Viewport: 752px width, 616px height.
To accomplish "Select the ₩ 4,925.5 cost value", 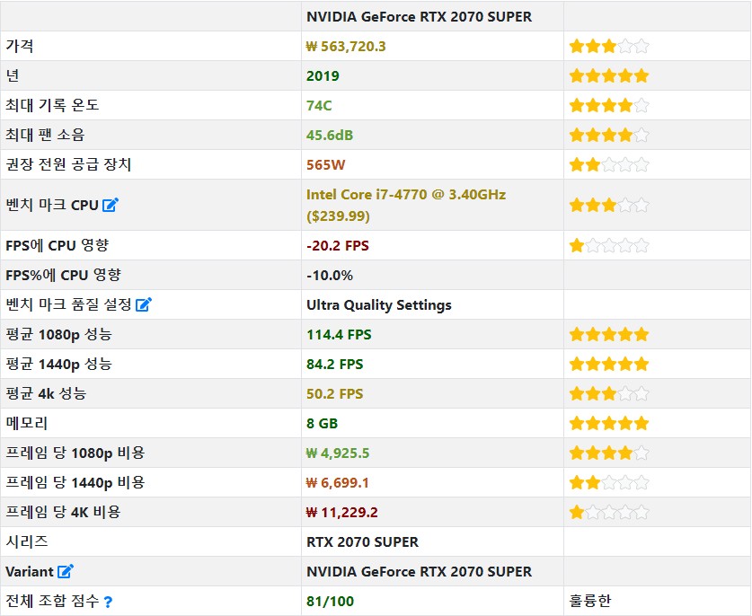I will (x=338, y=453).
